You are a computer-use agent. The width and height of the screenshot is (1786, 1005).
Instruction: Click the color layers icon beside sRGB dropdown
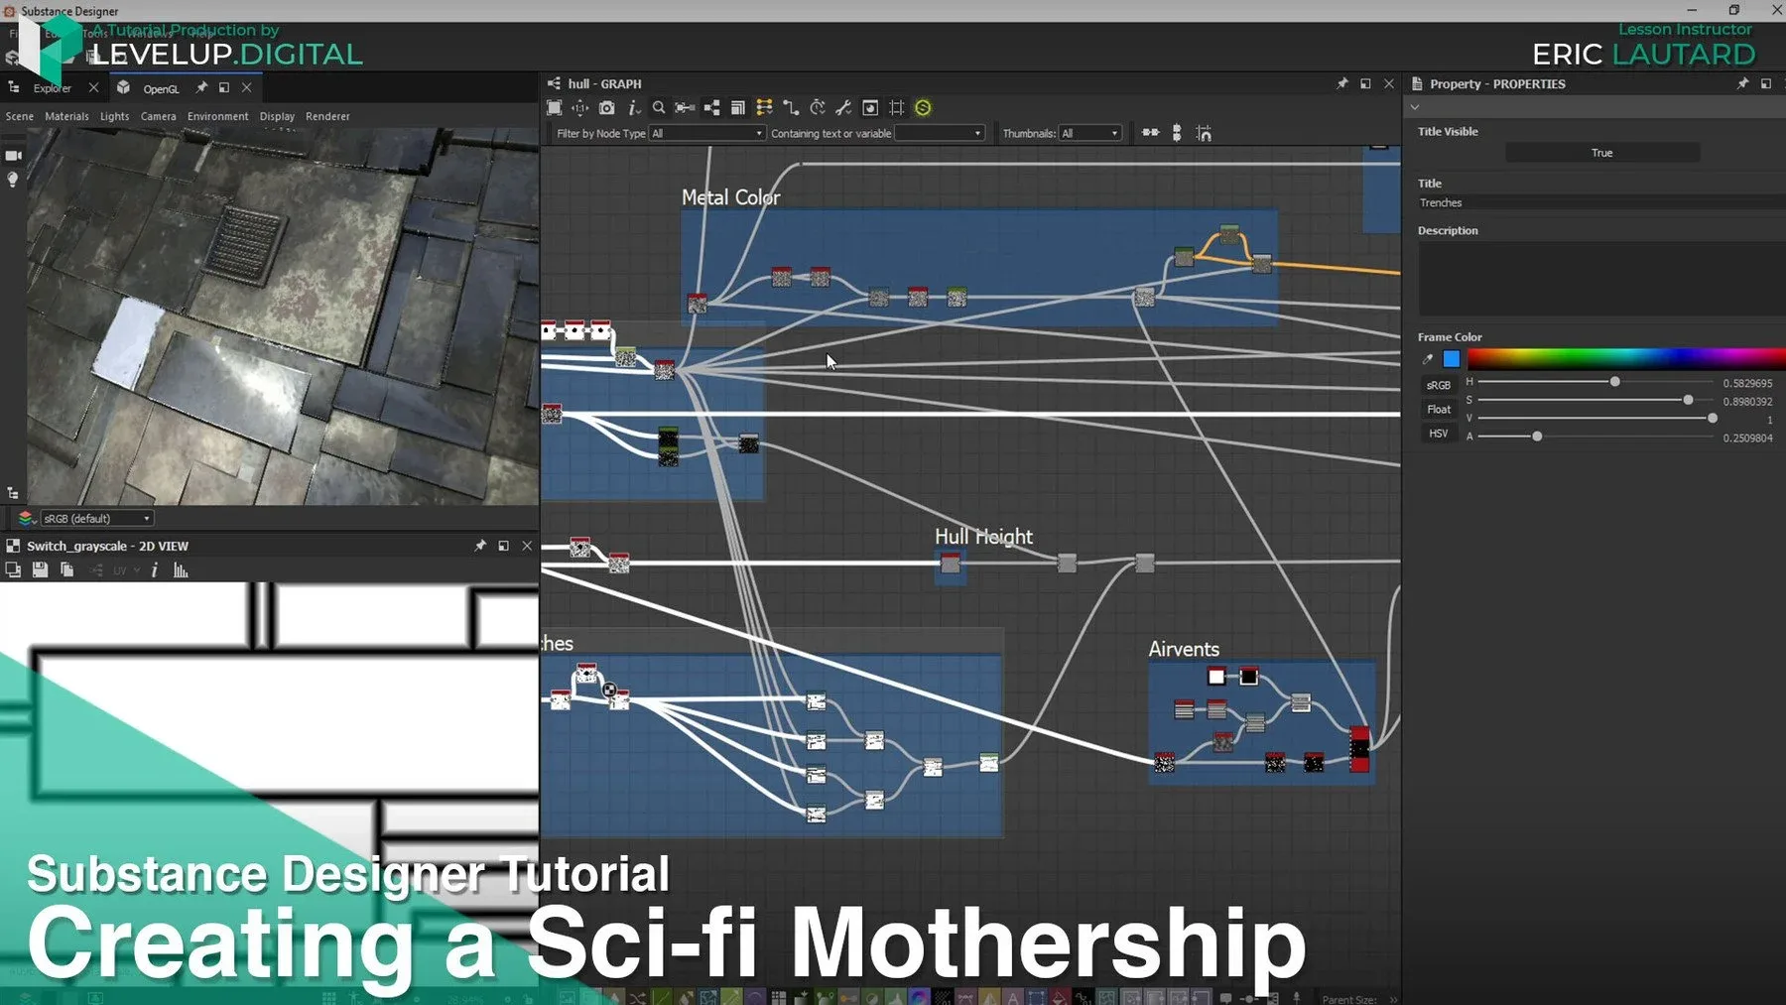pyautogui.click(x=26, y=519)
